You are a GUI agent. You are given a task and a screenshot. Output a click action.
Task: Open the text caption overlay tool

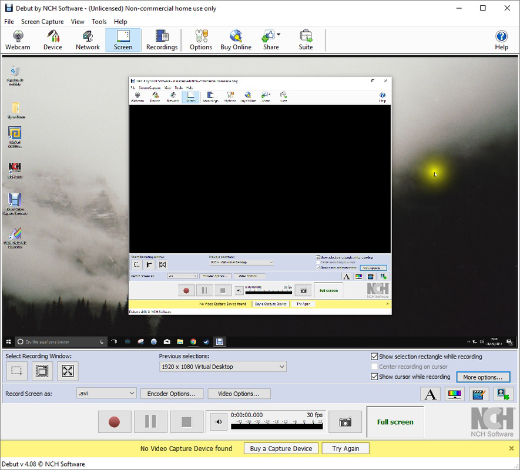pyautogui.click(x=430, y=394)
